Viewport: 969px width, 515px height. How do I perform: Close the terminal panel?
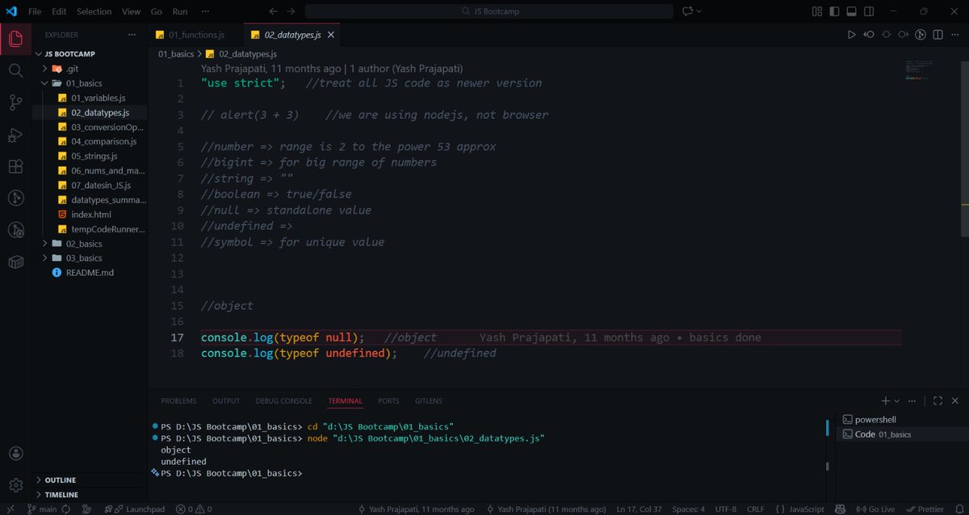tap(954, 400)
